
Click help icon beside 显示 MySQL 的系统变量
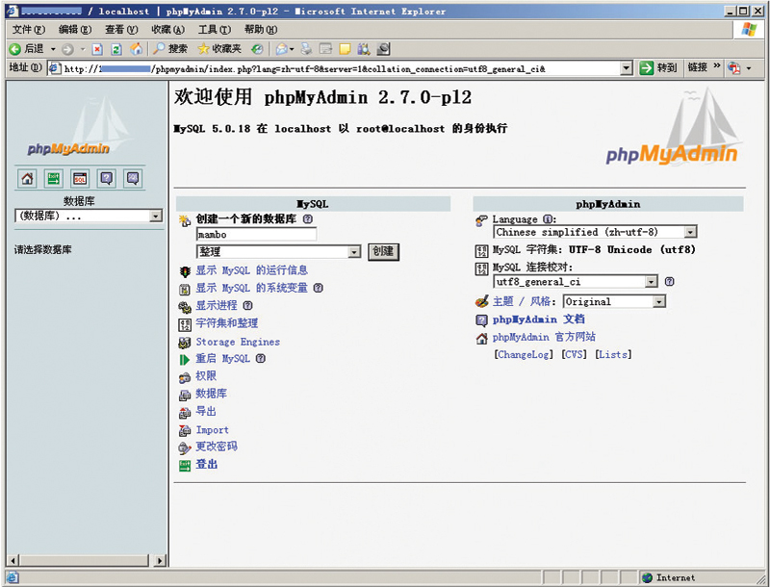[319, 288]
